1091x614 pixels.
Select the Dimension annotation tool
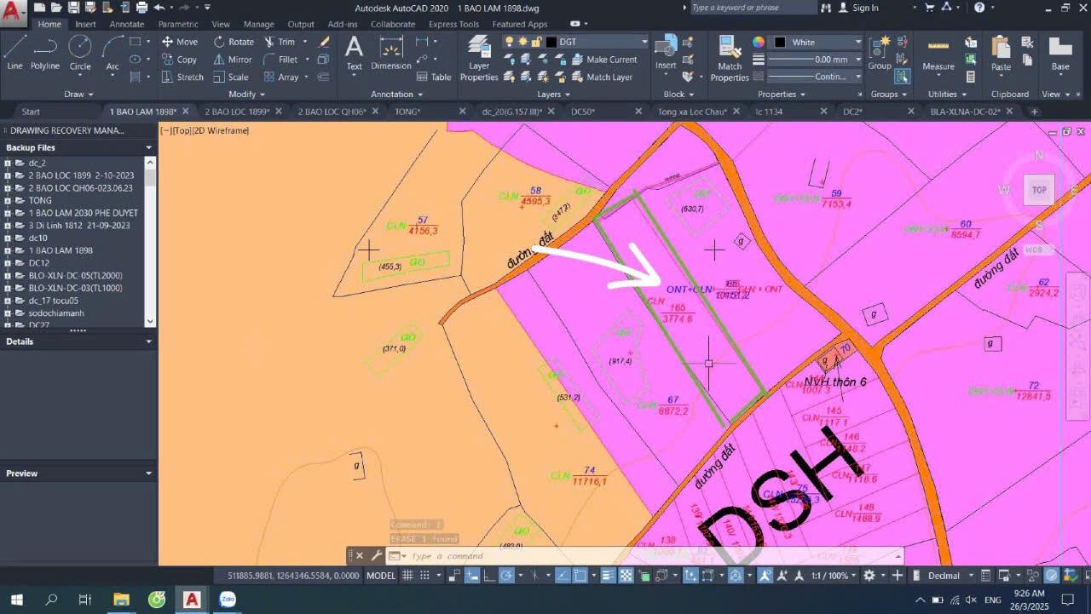(x=391, y=53)
